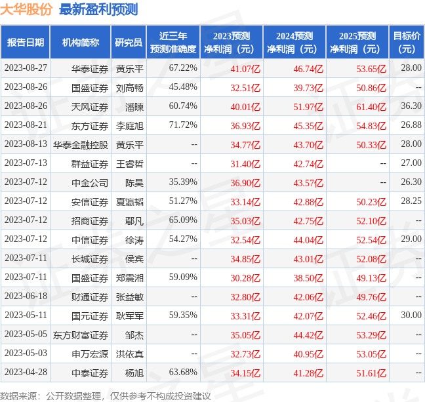
Task: Click the 2023-05-03 date cell
Action: click(26, 353)
